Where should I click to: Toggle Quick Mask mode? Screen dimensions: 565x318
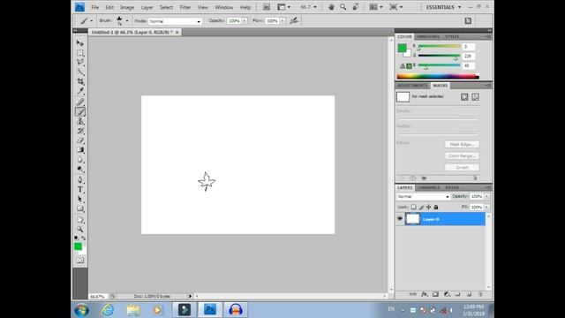pyautogui.click(x=80, y=260)
